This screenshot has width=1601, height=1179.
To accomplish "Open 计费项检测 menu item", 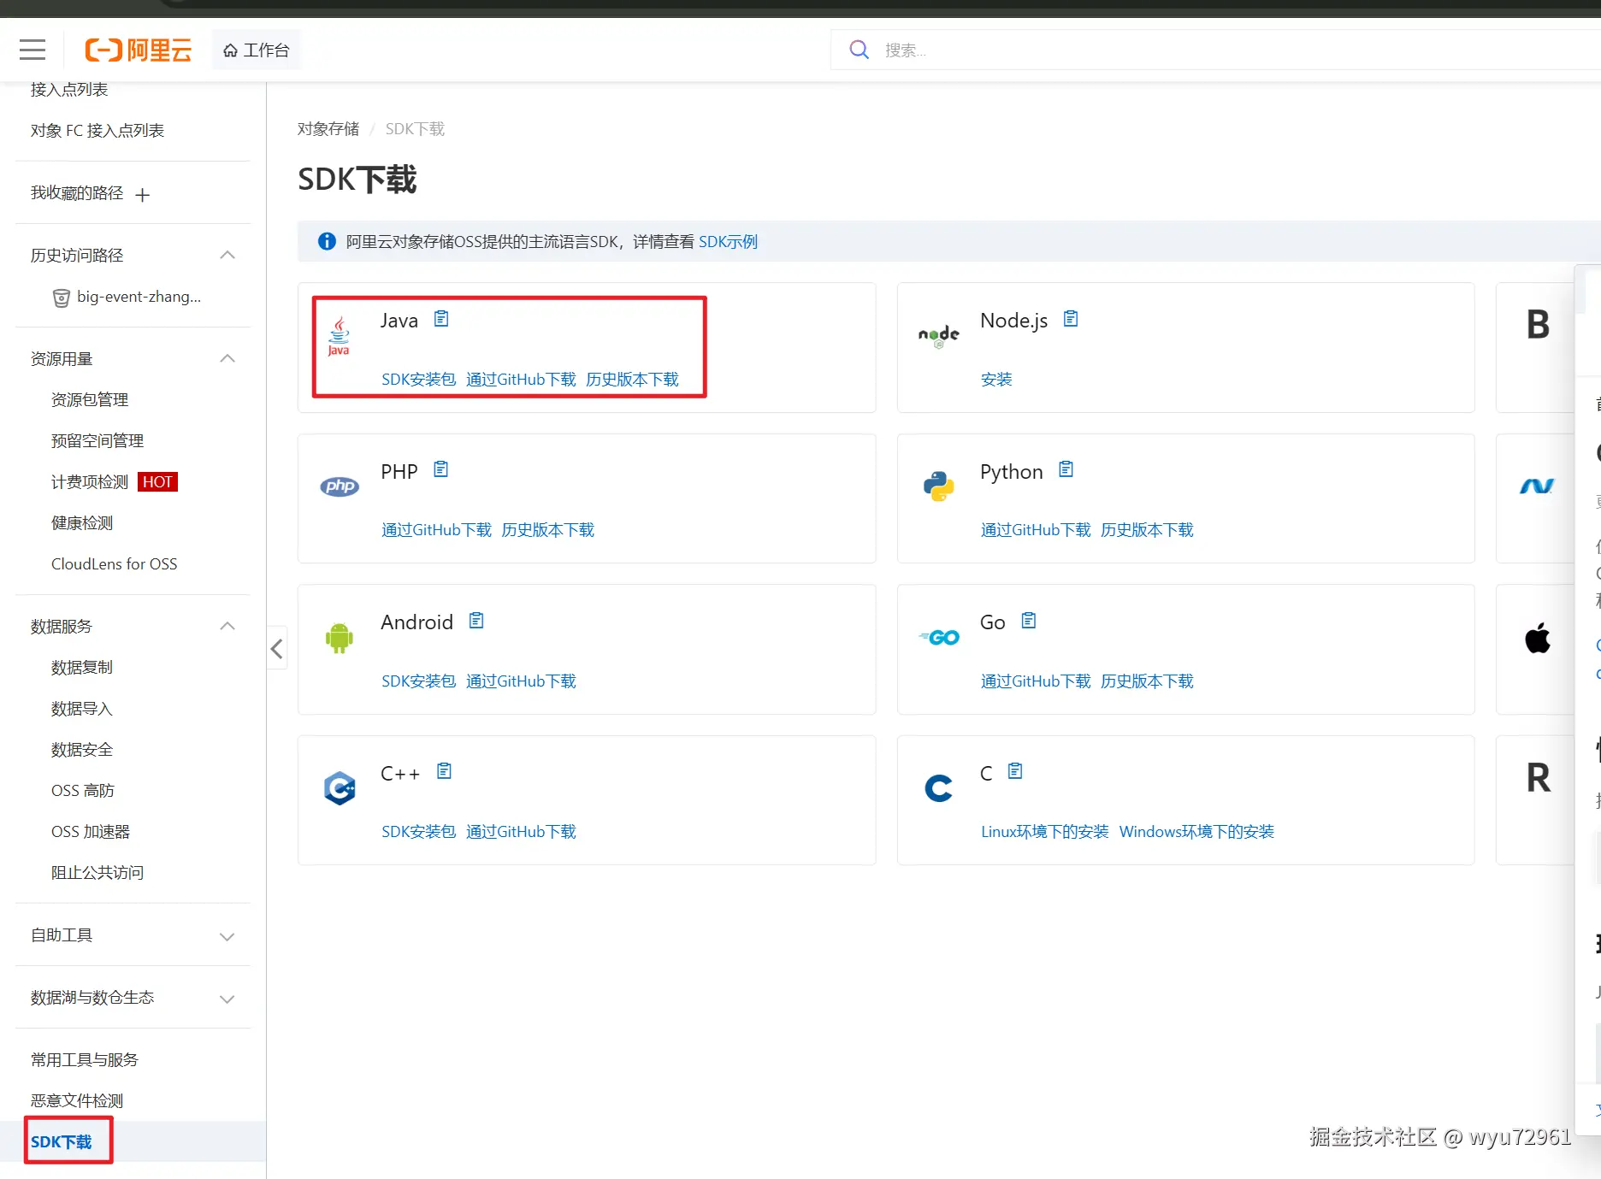I will tap(90, 482).
